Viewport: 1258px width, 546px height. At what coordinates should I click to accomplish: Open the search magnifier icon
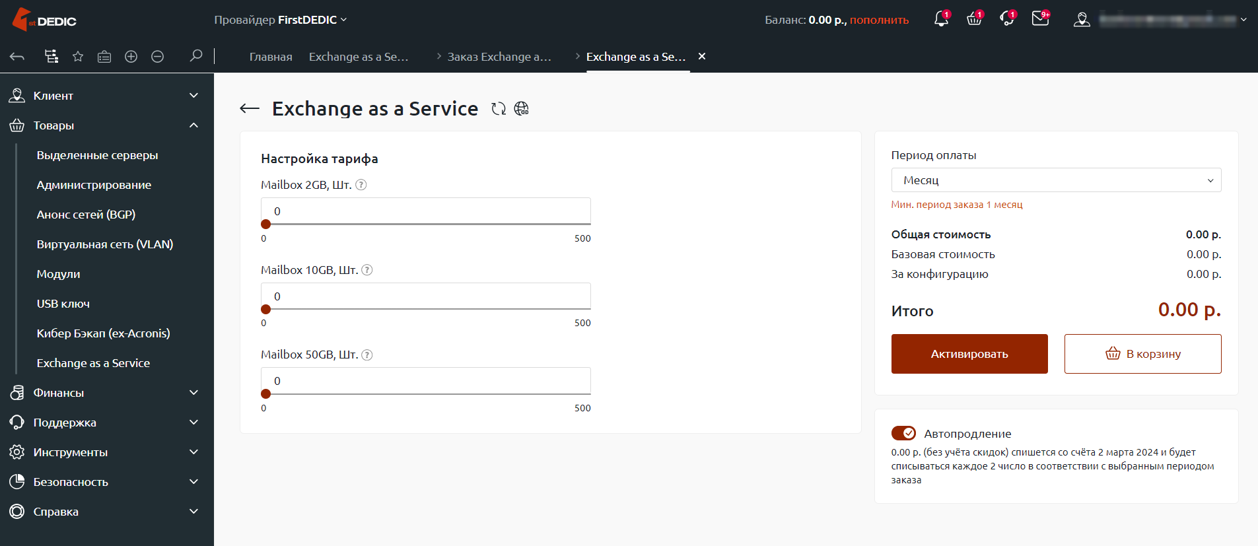coord(195,56)
